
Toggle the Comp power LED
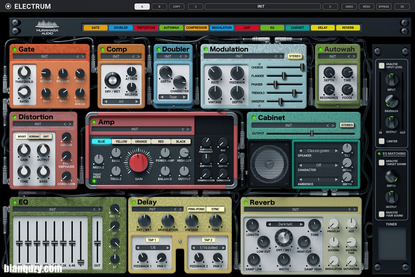103,49
